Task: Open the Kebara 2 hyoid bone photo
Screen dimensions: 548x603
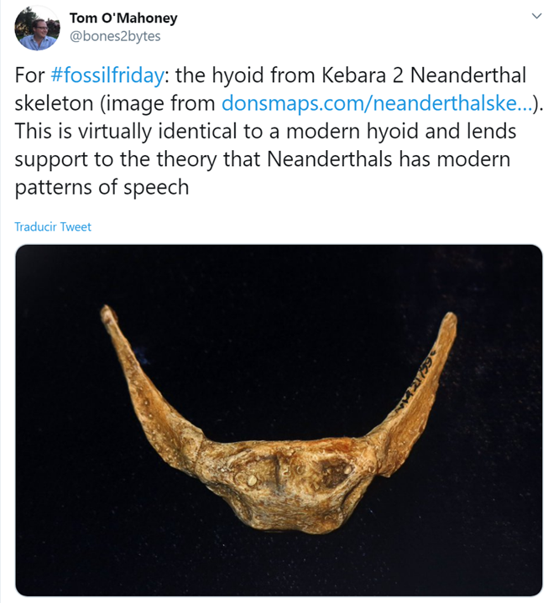Action: [x=279, y=419]
